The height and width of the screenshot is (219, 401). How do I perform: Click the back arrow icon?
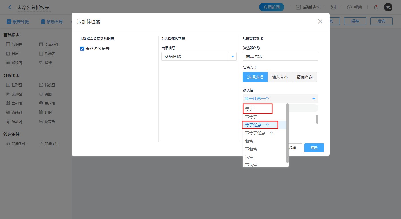coord(10,7)
